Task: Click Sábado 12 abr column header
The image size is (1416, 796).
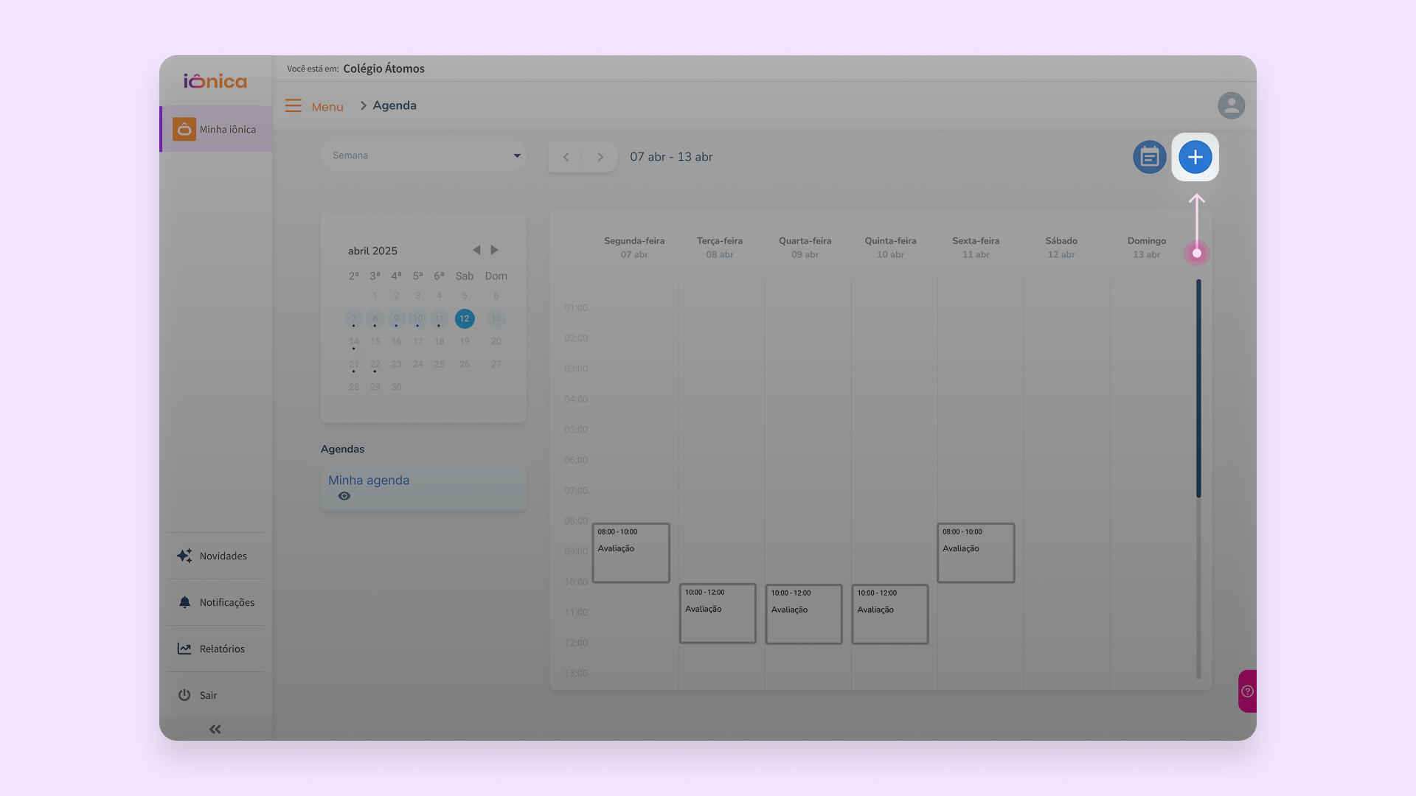Action: (1061, 248)
